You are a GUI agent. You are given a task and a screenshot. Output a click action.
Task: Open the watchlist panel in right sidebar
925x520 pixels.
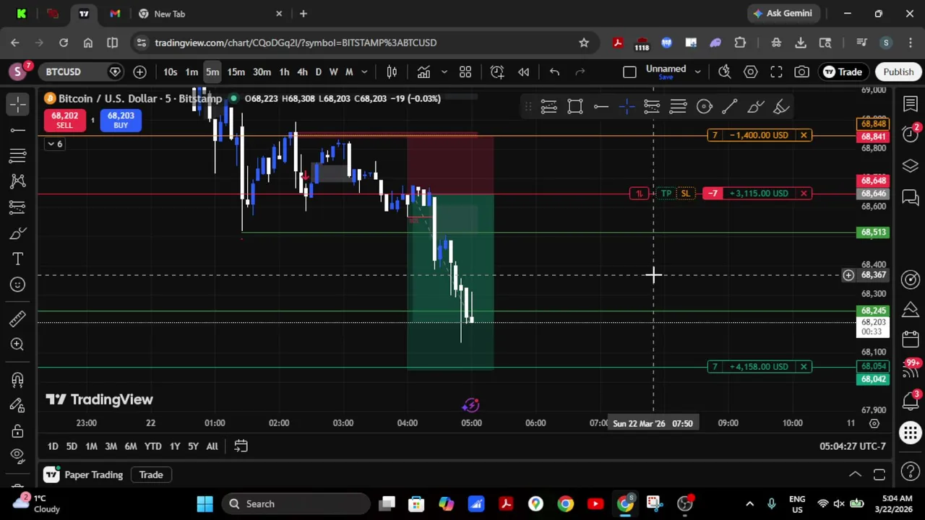coord(911,105)
